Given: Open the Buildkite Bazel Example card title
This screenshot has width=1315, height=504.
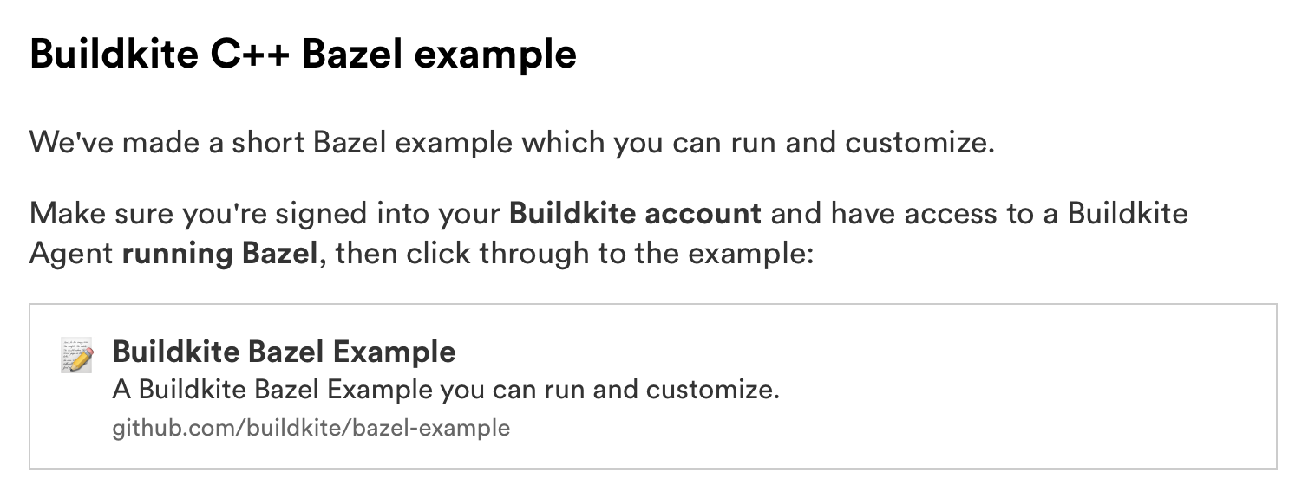Looking at the screenshot, I should click(x=284, y=352).
